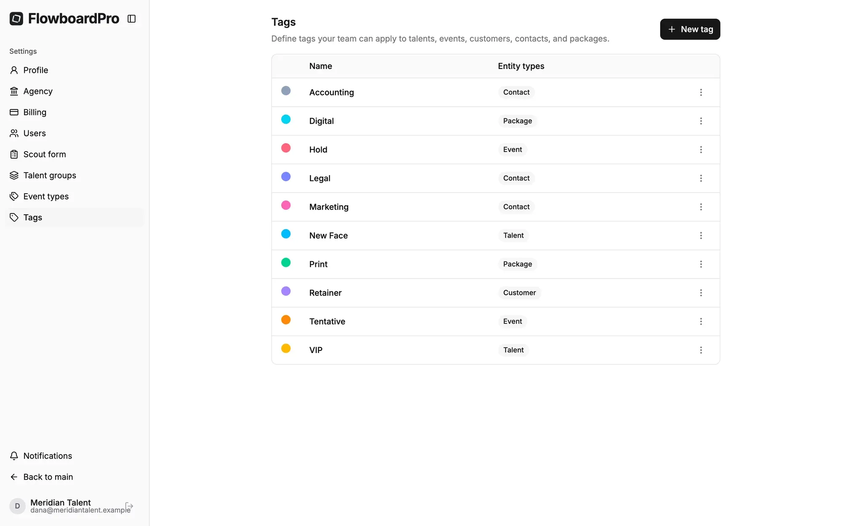The image size is (842, 526).
Task: Open the kebab menu for VIP tag
Action: tap(701, 350)
